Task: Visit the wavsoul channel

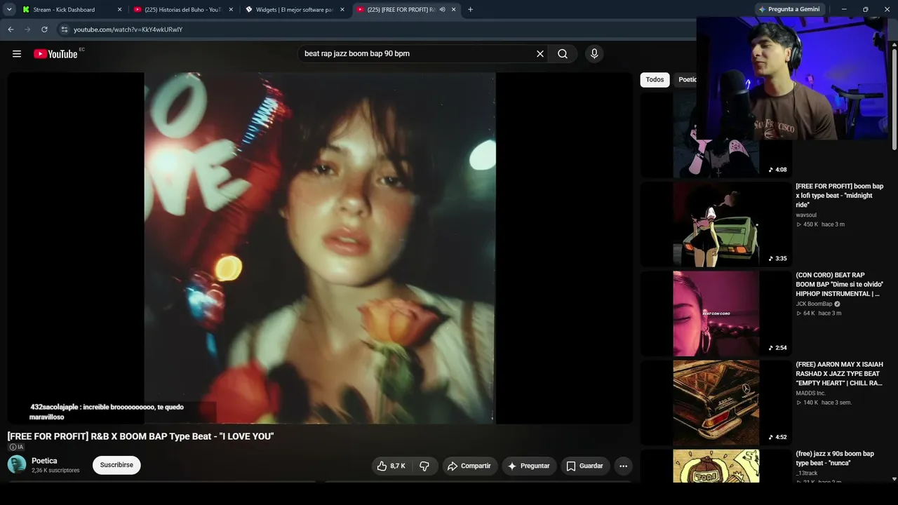Action: click(x=806, y=215)
